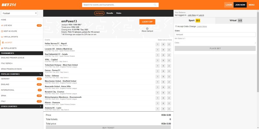Select the Sport betslip tab
259x129 pixels.
pyautogui.click(x=195, y=21)
